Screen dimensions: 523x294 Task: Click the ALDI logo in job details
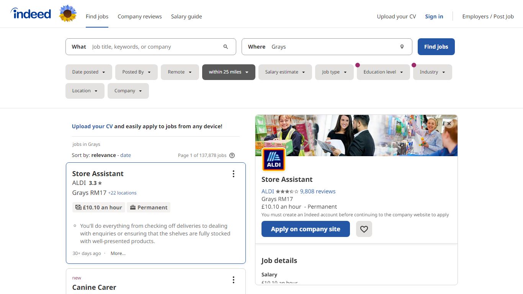tap(274, 159)
